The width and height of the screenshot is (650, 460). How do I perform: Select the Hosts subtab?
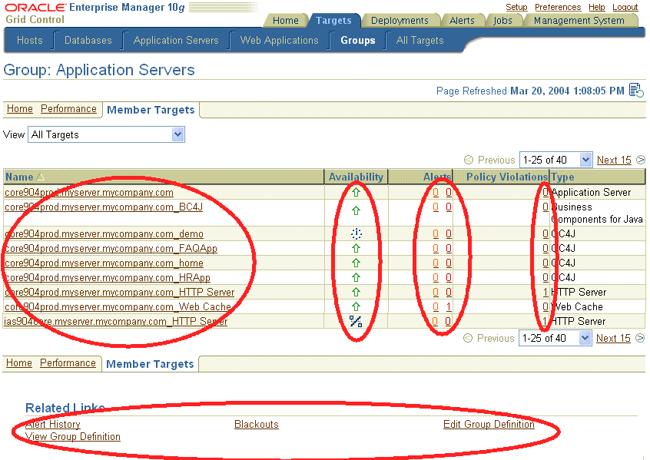[30, 40]
